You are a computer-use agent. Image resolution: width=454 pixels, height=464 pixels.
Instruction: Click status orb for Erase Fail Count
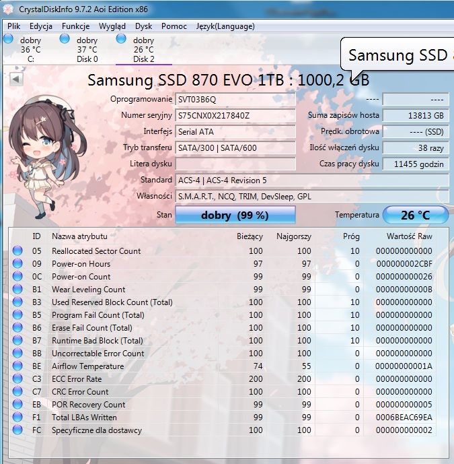pos(17,327)
